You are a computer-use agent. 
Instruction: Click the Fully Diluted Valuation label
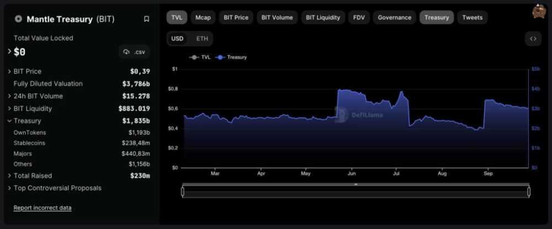coord(48,84)
